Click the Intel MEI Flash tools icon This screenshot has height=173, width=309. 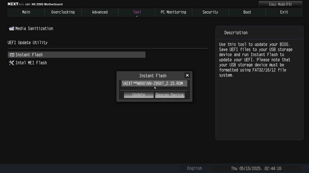pyautogui.click(x=11, y=63)
